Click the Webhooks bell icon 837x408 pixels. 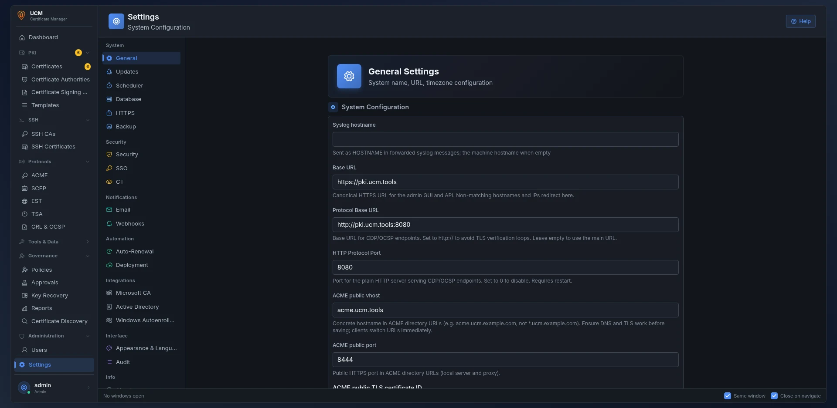click(x=109, y=224)
